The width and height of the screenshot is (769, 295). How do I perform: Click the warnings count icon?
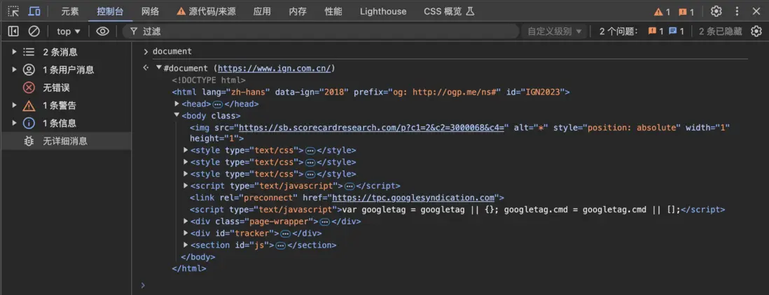point(662,12)
